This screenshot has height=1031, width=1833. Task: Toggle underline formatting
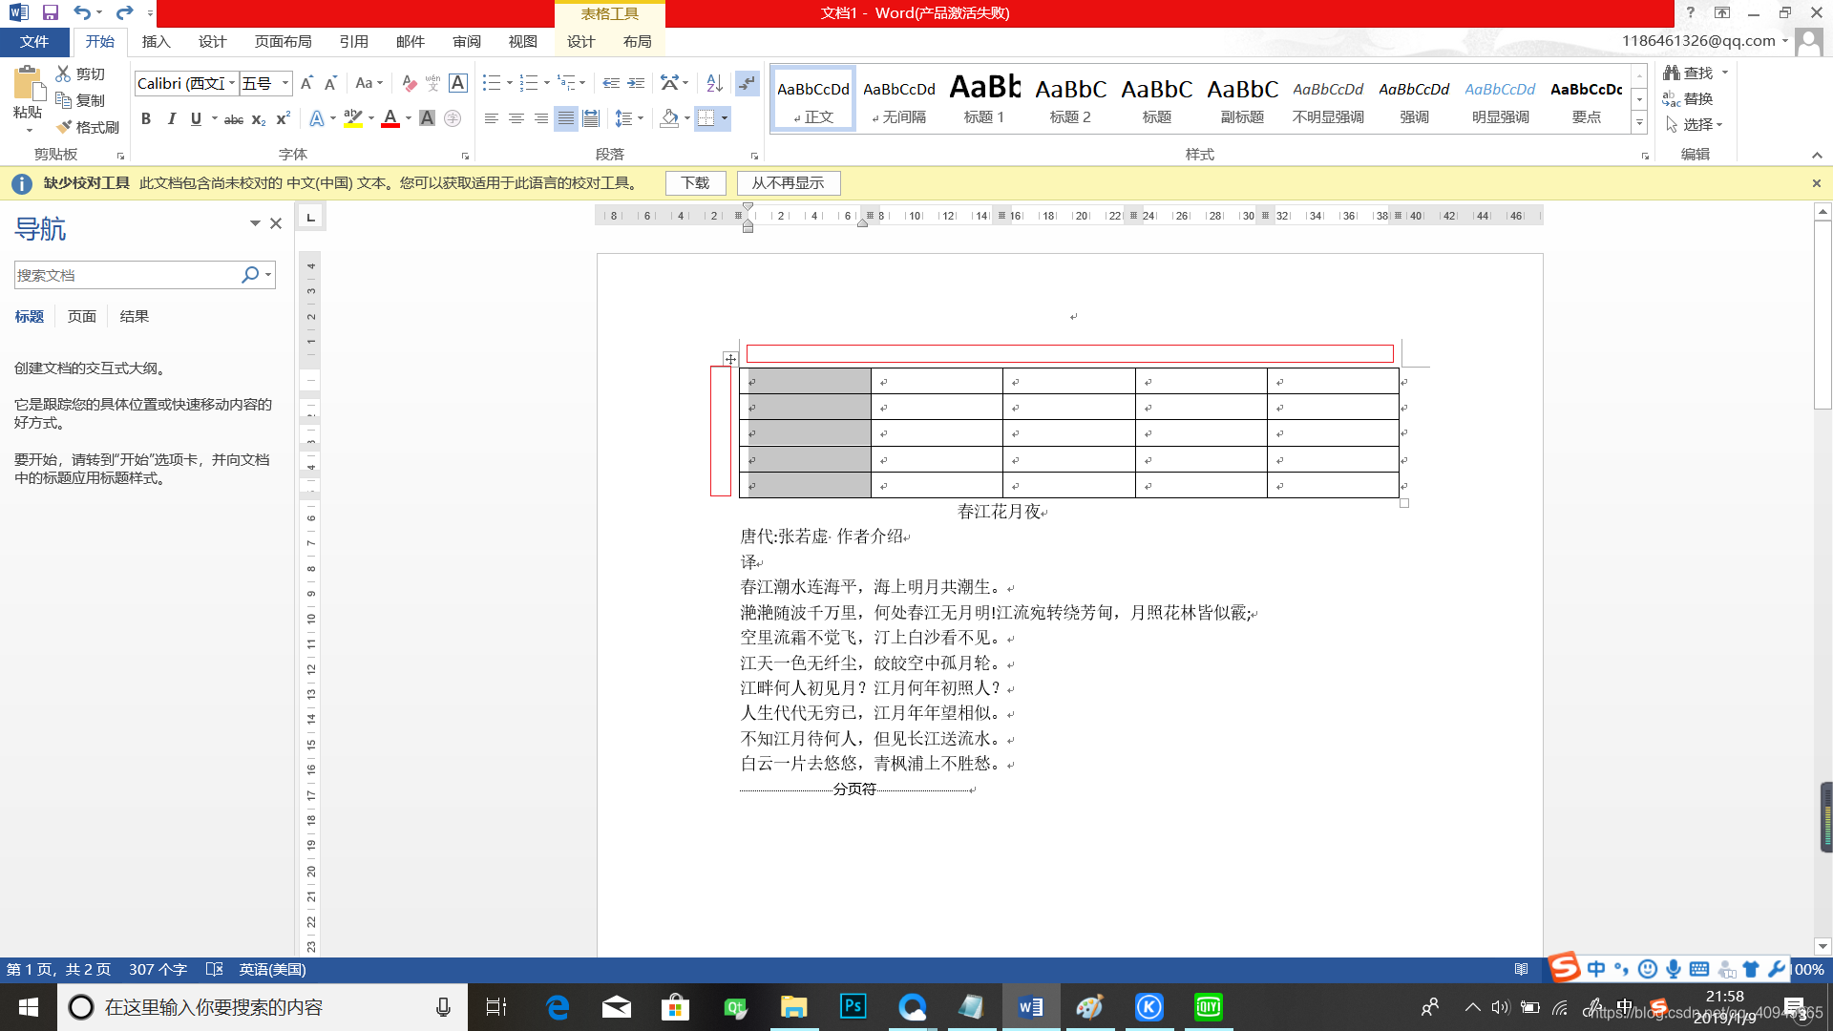click(x=196, y=119)
